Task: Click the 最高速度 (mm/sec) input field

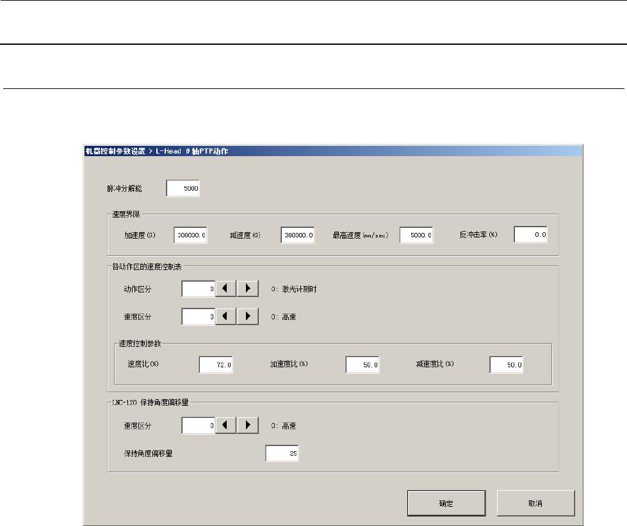Action: [x=416, y=235]
